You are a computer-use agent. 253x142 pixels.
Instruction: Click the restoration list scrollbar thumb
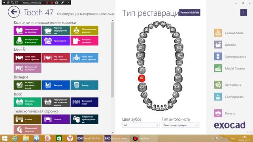(x=112, y=60)
